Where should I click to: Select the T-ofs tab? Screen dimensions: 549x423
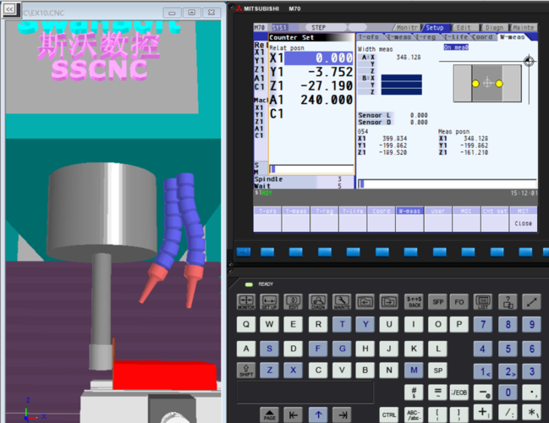click(x=369, y=36)
